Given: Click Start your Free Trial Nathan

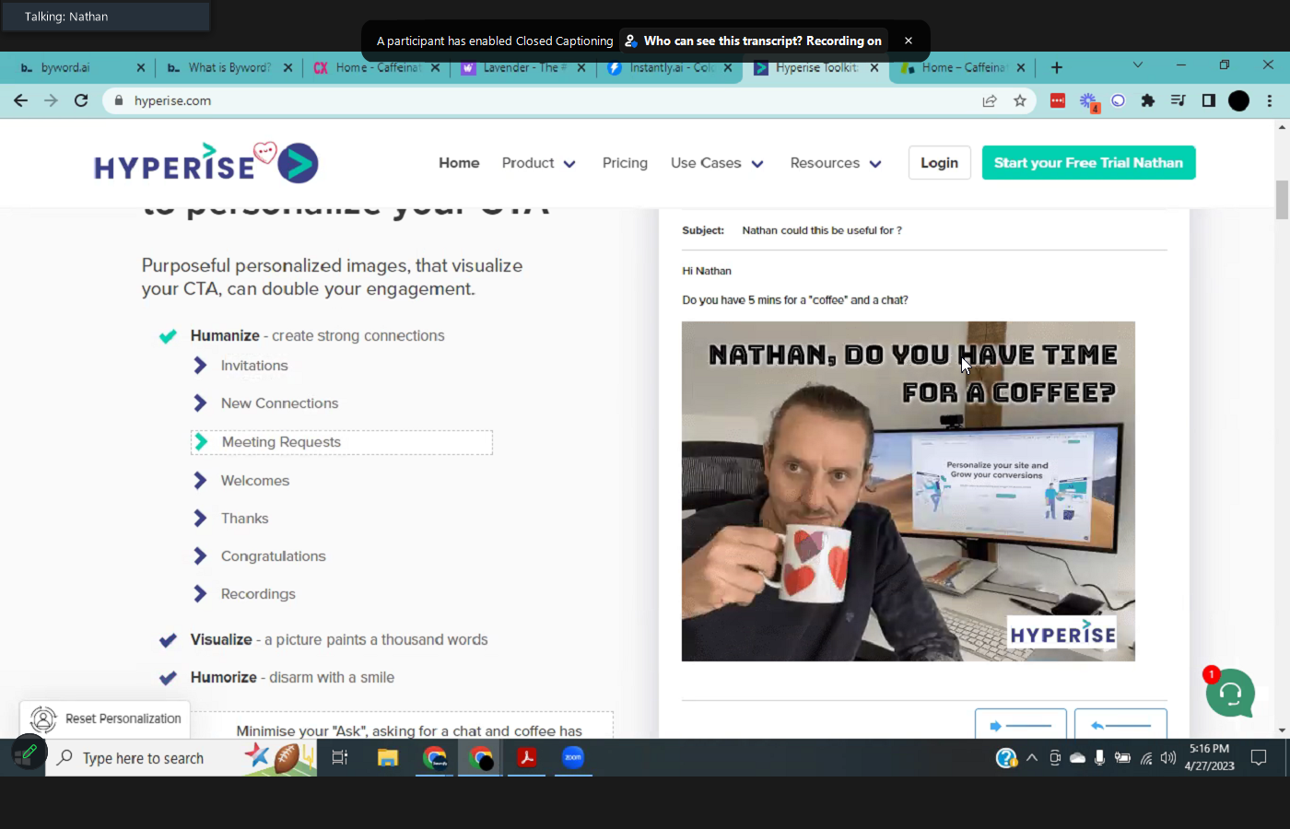Looking at the screenshot, I should coord(1088,163).
